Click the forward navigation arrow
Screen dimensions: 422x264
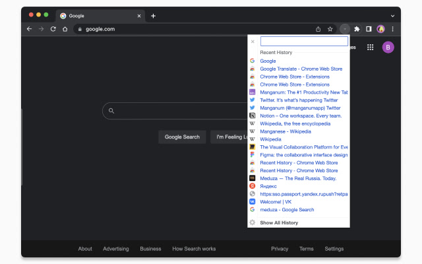pyautogui.click(x=41, y=29)
